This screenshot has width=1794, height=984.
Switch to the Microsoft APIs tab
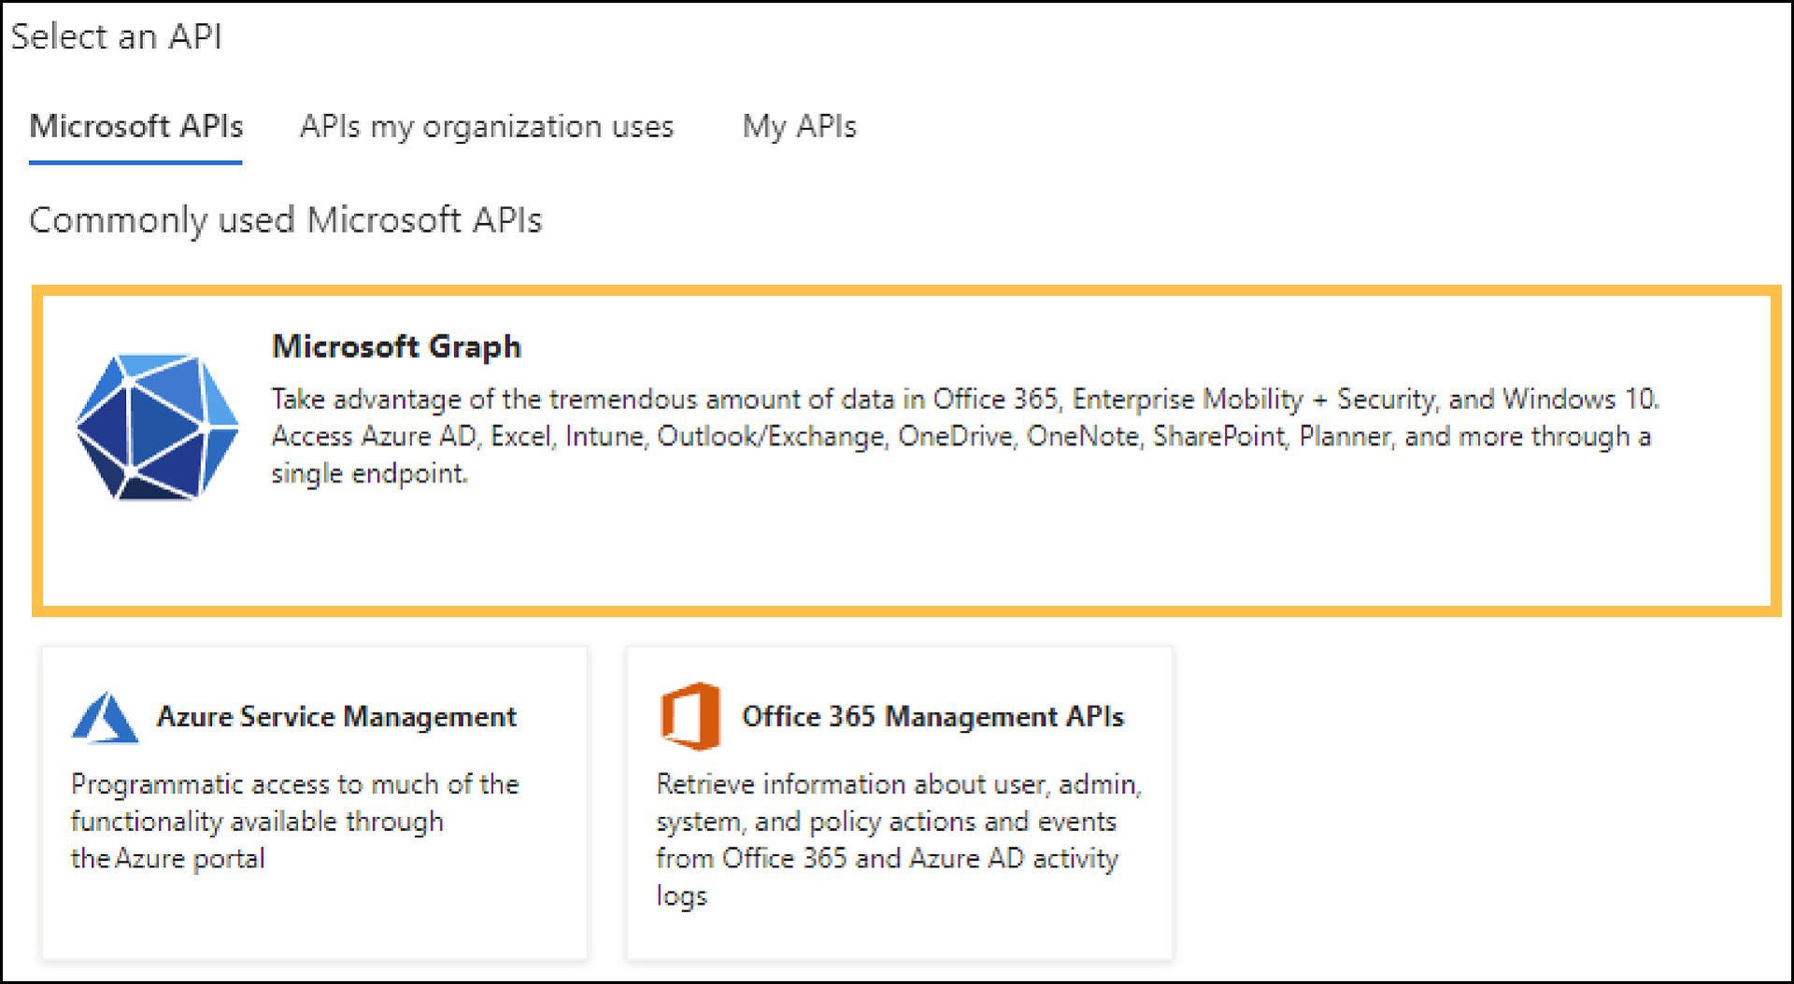click(x=135, y=127)
